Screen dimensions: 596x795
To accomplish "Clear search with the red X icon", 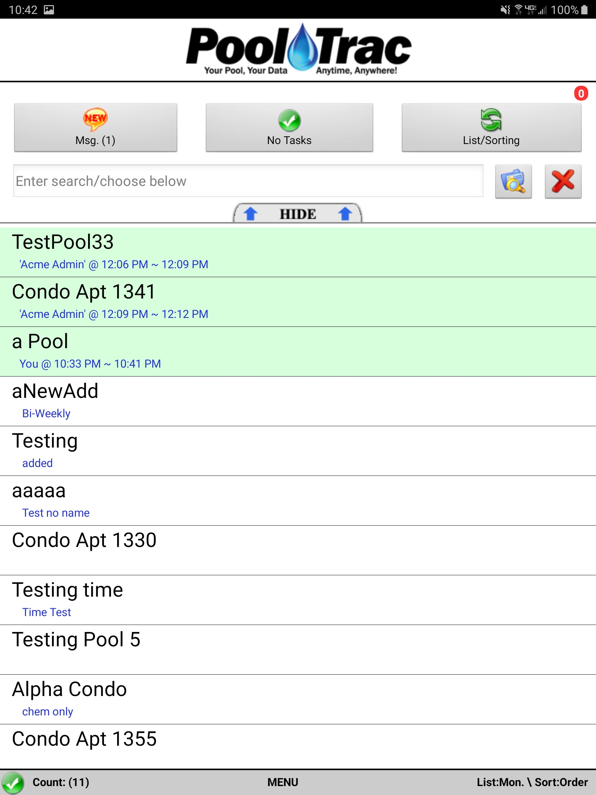I will tap(563, 181).
